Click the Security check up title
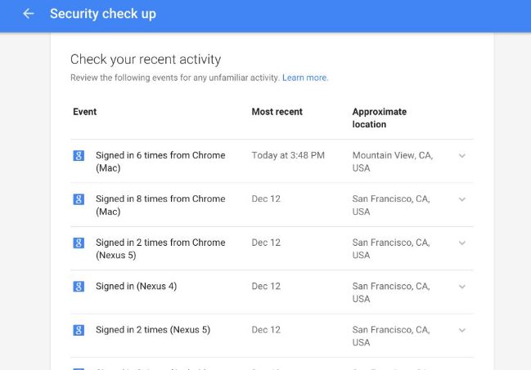The height and width of the screenshot is (370, 531). (x=103, y=14)
